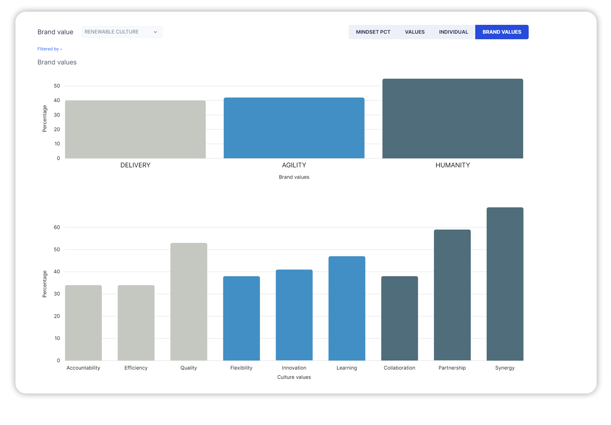This screenshot has width=611, height=425.
Task: Select the Accountability bar in culture chart
Action: (83, 323)
